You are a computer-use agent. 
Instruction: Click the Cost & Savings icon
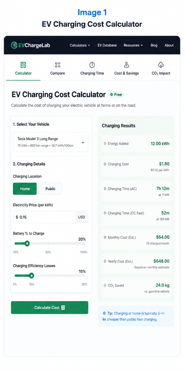click(x=126, y=65)
